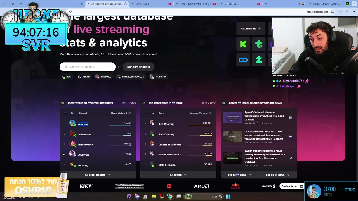
Task: Open Slots & Casino category
Action: pyautogui.click(x=167, y=165)
